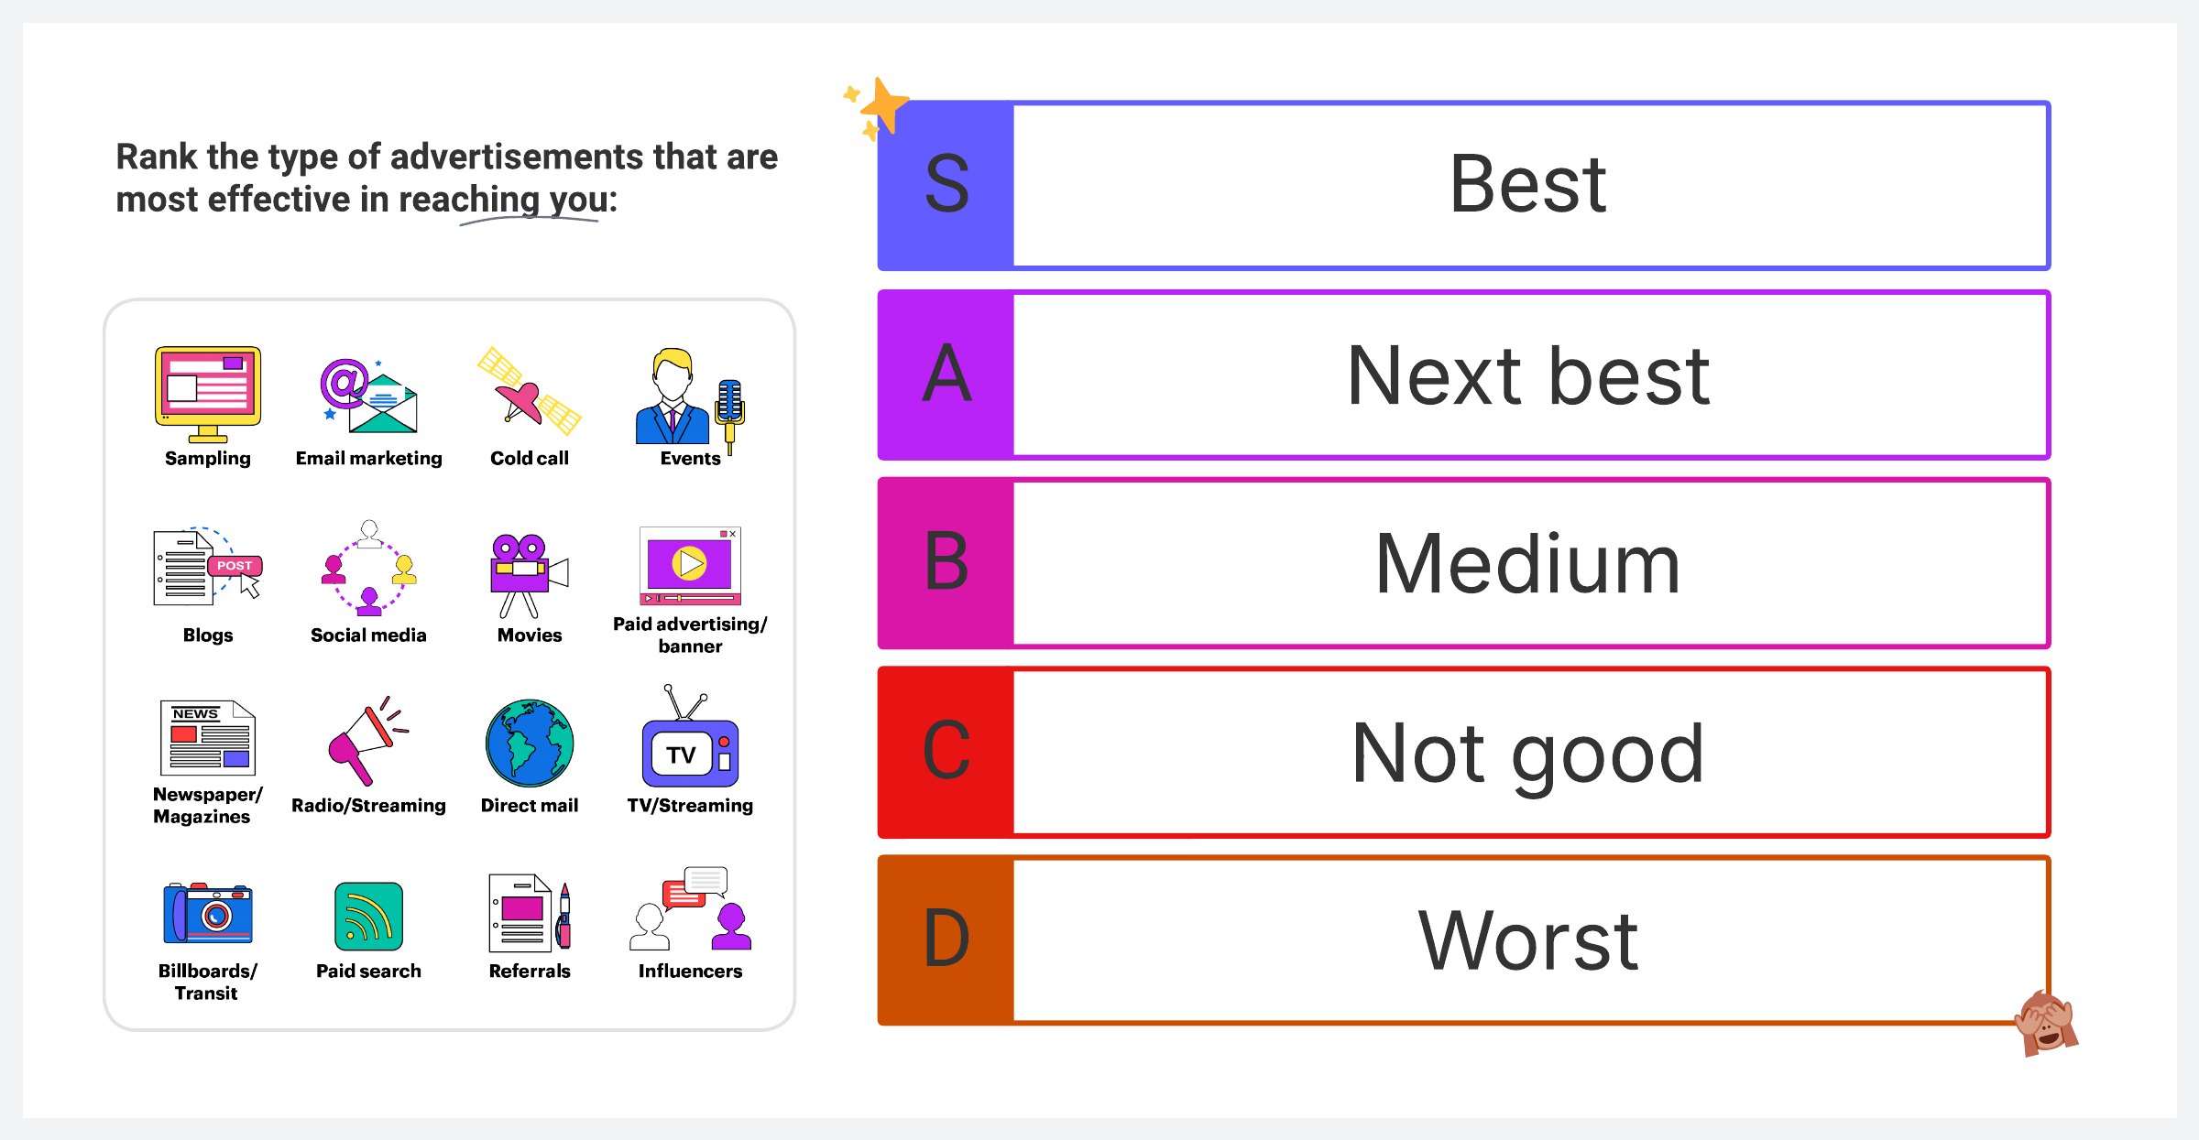Select the Sampling monitor icon
Viewport: 2199px width, 1140px height.
pyautogui.click(x=208, y=395)
